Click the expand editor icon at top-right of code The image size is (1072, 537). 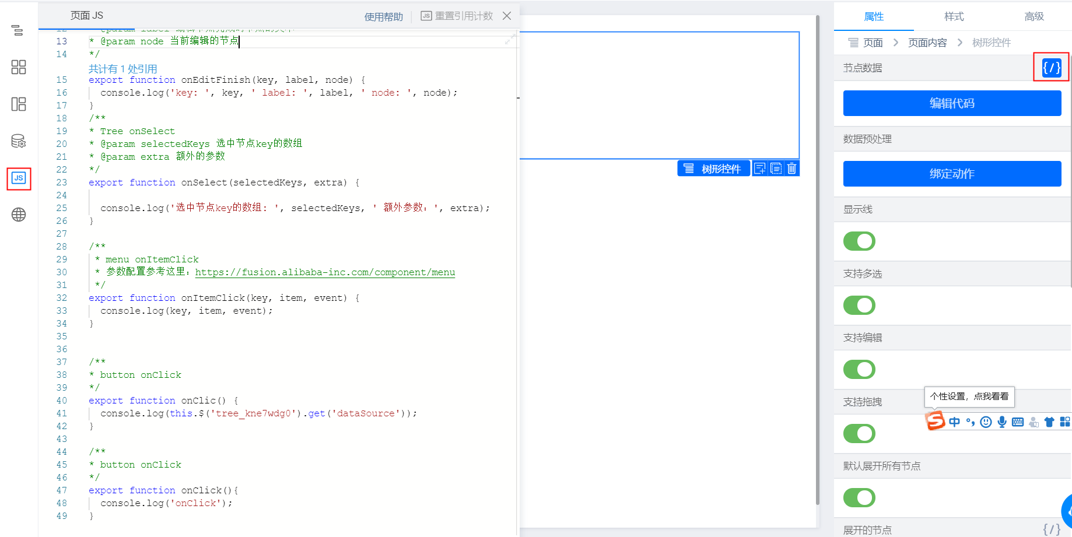[x=510, y=40]
